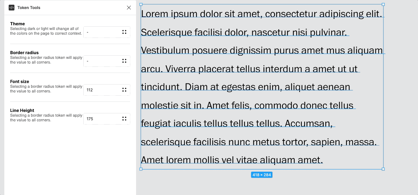Image resolution: width=418 pixels, height=195 pixels.
Task: Open the Theme token picker dots icon
Action: pos(124,32)
